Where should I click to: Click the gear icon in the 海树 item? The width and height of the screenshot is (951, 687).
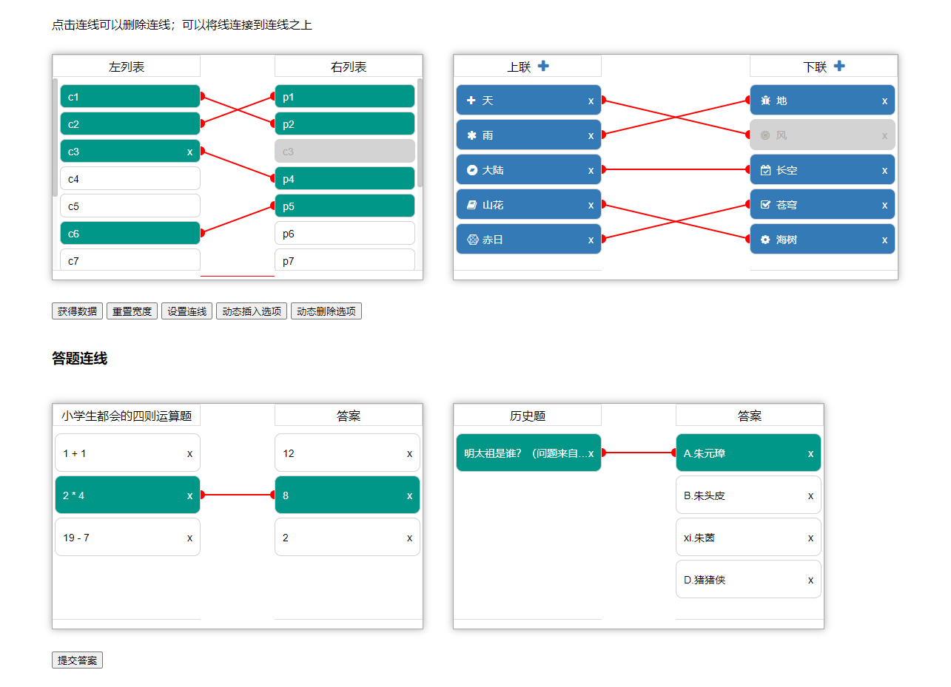pos(766,240)
